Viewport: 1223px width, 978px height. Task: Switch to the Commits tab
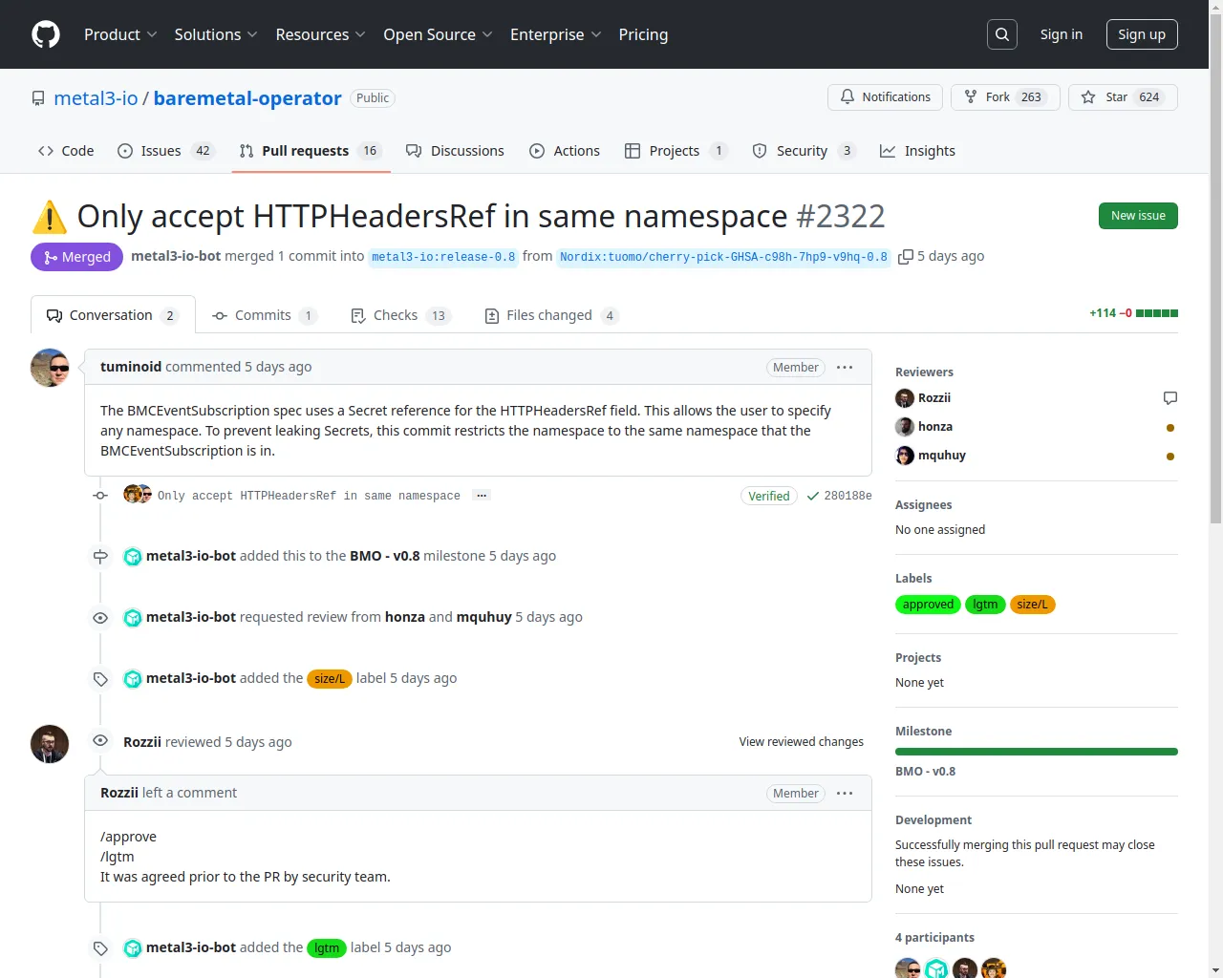point(265,315)
